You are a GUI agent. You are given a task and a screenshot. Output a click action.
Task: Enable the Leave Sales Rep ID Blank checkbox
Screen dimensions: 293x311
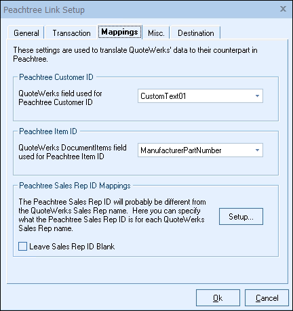point(22,247)
